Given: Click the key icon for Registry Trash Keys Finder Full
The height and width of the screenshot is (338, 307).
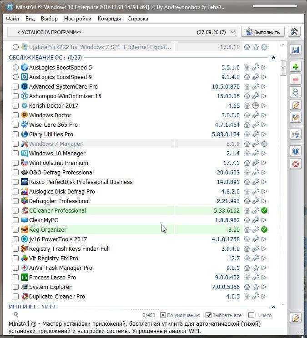Looking at the screenshot, I should [256, 249].
